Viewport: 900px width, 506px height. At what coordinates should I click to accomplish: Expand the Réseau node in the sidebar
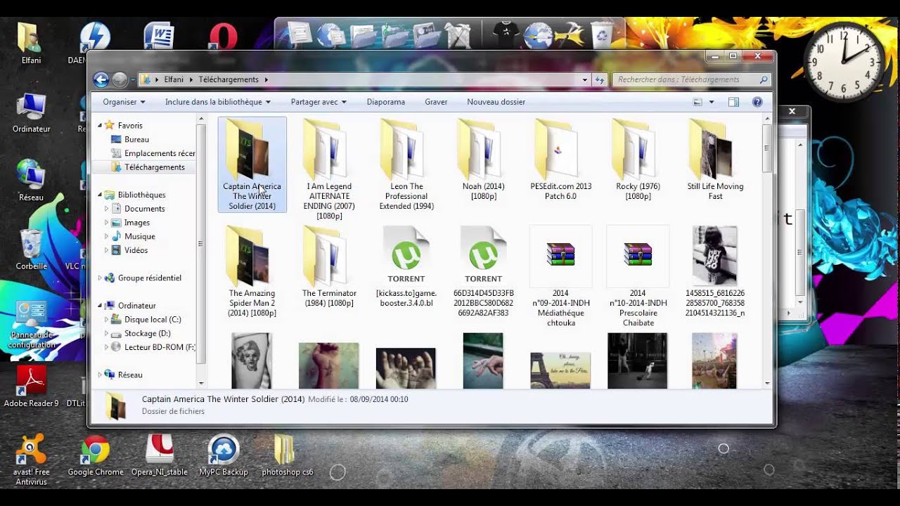(100, 375)
